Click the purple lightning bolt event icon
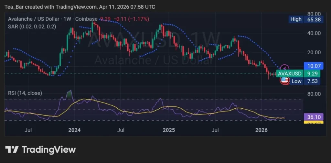The width and height of the screenshot is (331, 163). pyautogui.click(x=284, y=68)
